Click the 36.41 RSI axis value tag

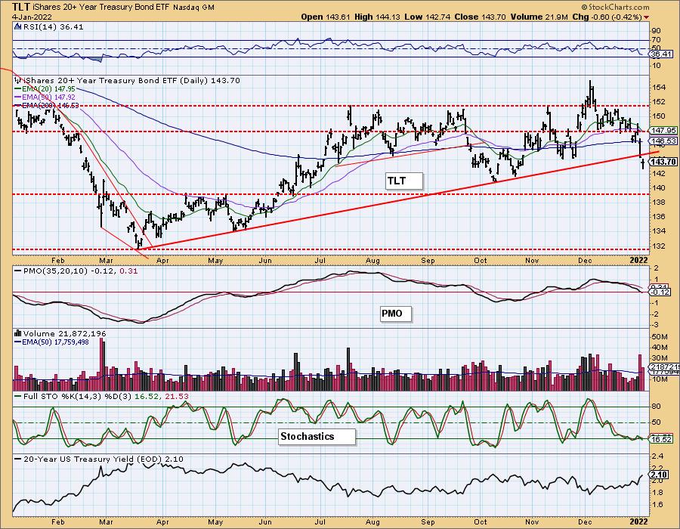[661, 54]
